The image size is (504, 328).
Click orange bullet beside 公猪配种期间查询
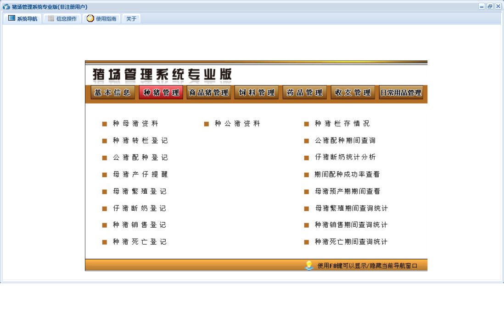(306, 141)
